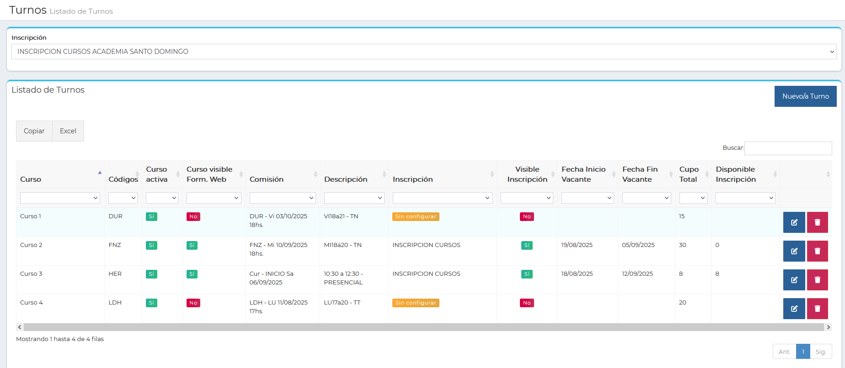Viewport: 845px width, 368px height.
Task: Sort table by Curso column
Action: click(x=60, y=174)
